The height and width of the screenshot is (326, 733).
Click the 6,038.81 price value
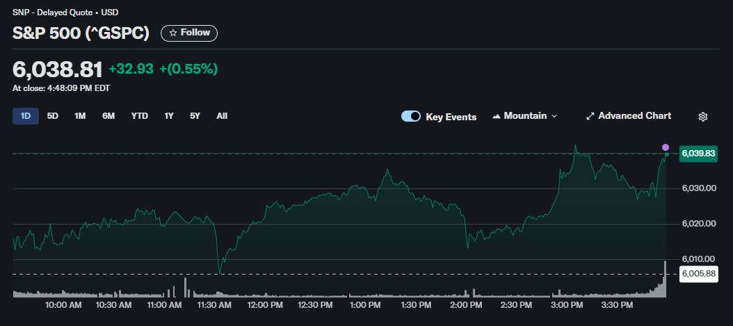tap(58, 70)
